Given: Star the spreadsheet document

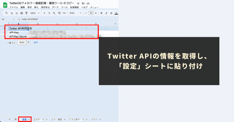Looking at the screenshot, I should pos(78,3).
